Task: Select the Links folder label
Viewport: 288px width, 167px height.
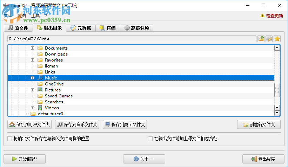Action: pos(50,72)
